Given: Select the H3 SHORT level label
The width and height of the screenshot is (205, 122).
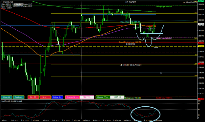Looking at the screenshot, I should tap(131, 2).
